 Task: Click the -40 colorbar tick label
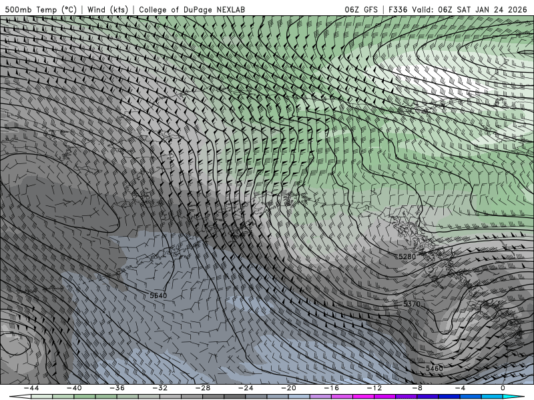tap(74, 388)
